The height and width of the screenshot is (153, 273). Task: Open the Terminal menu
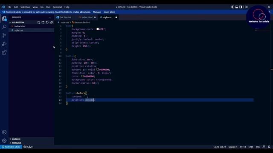58,7
